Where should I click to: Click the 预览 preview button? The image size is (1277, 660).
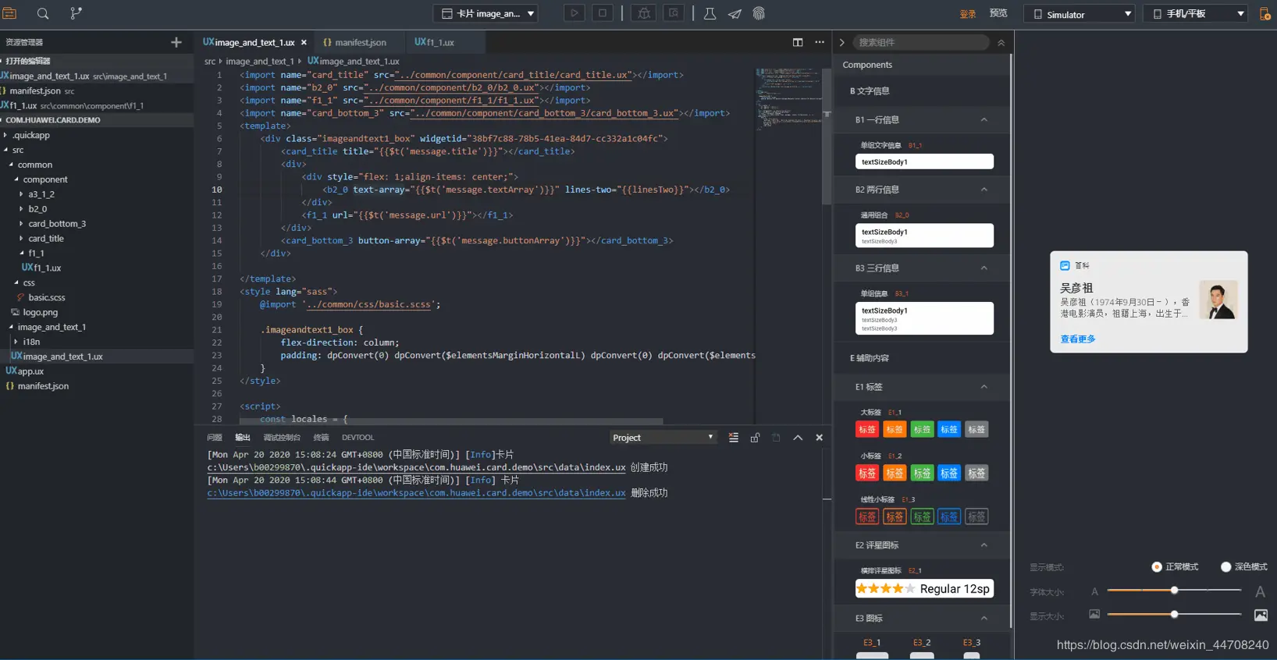998,13
